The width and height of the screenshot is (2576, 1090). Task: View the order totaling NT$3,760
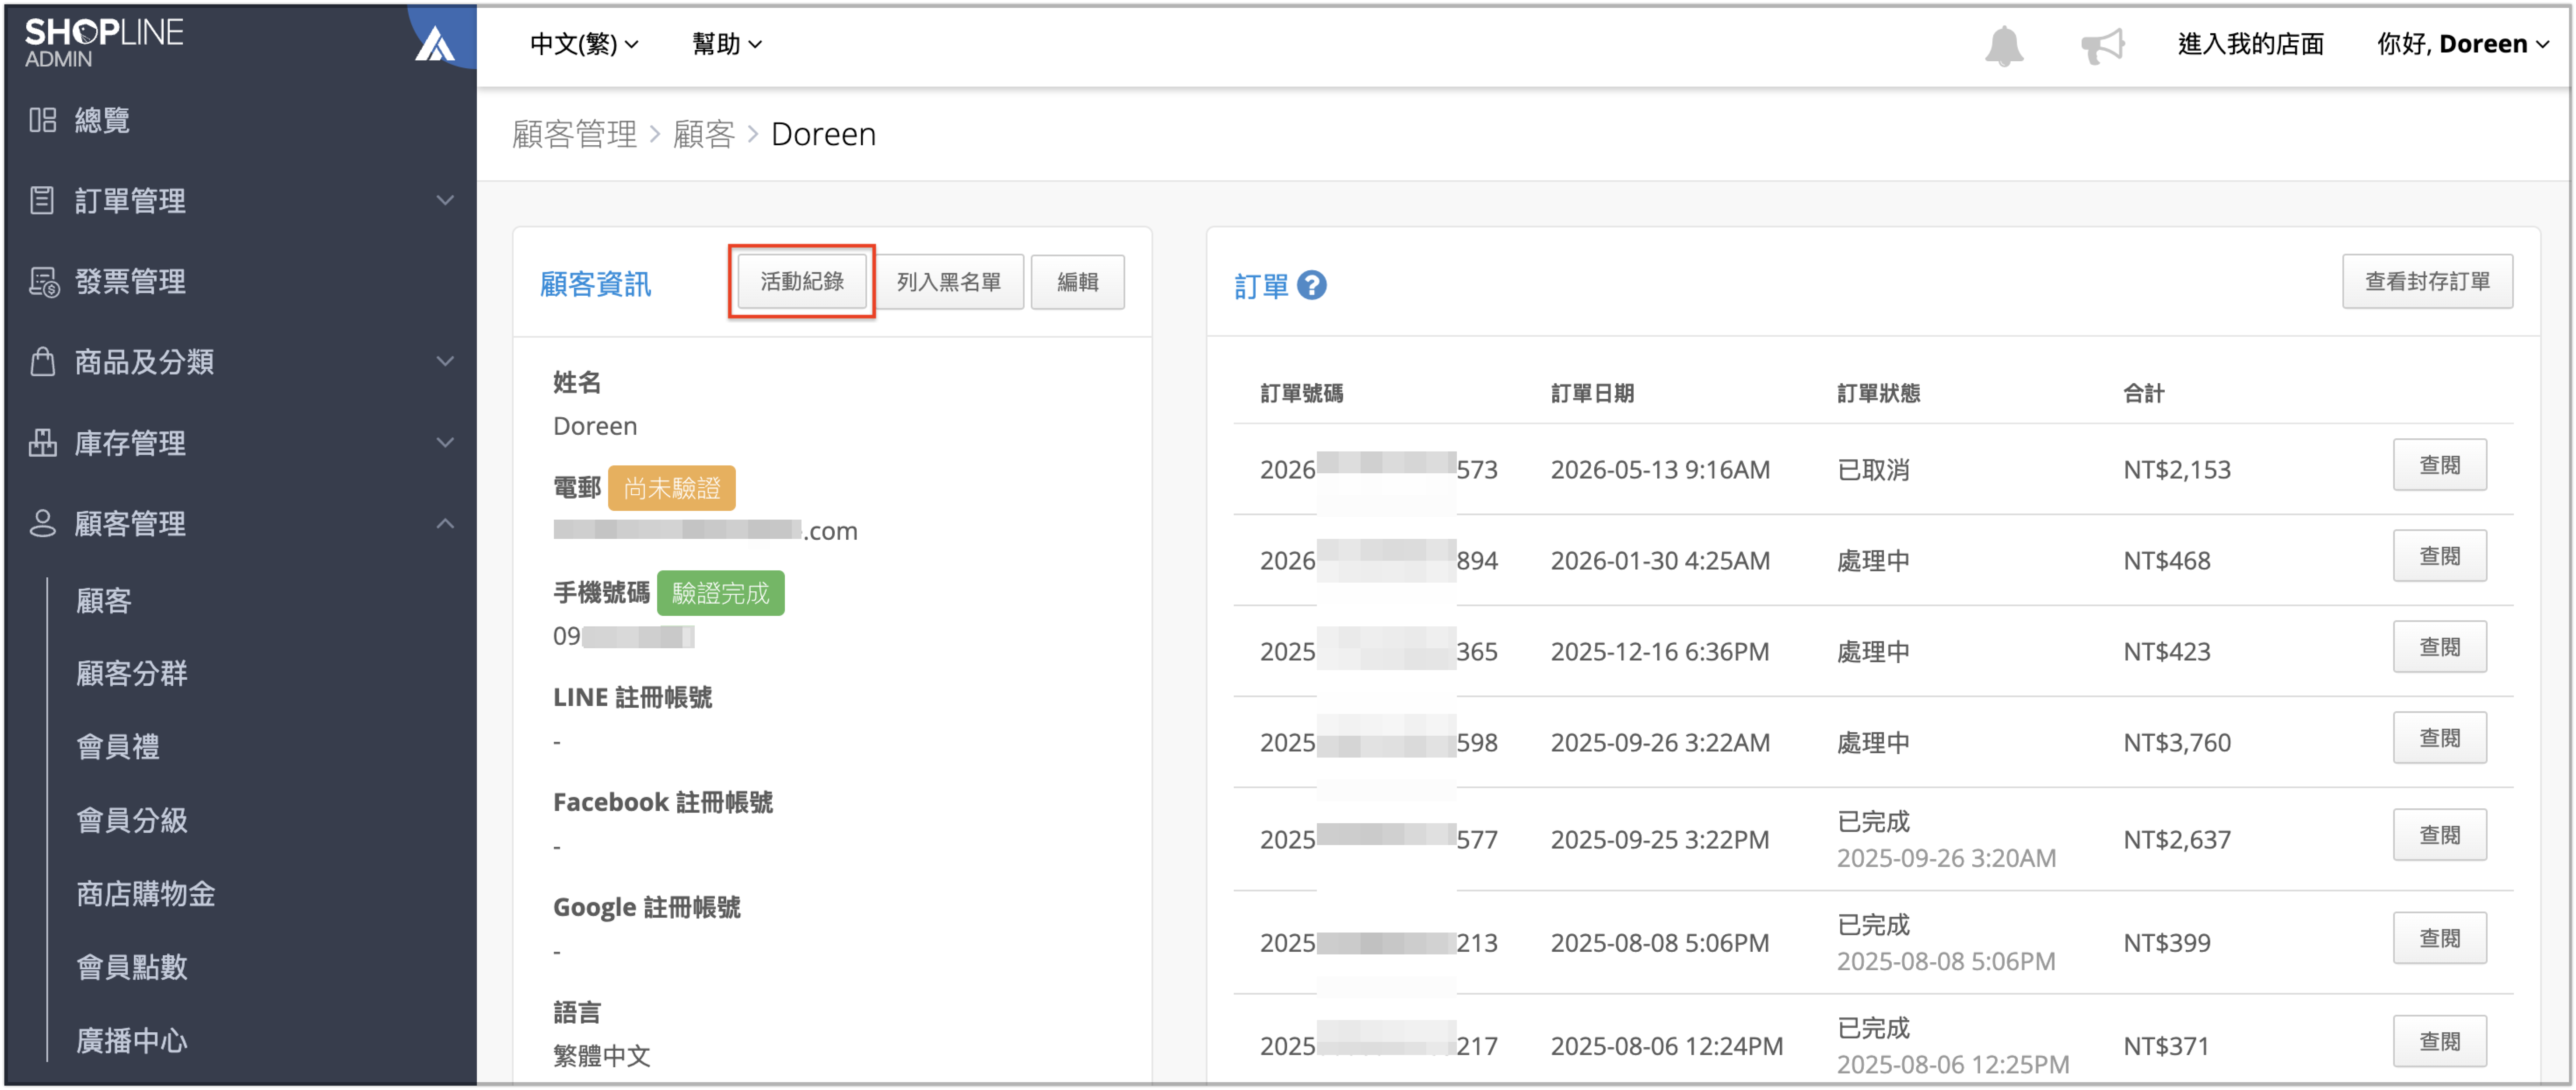(x=2439, y=738)
